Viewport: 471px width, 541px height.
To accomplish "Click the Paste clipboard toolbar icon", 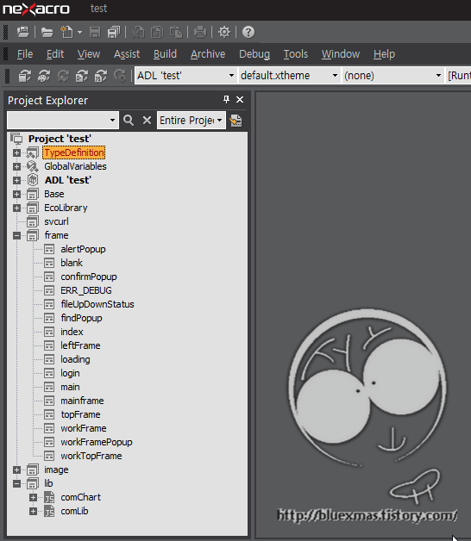I will point(176,33).
